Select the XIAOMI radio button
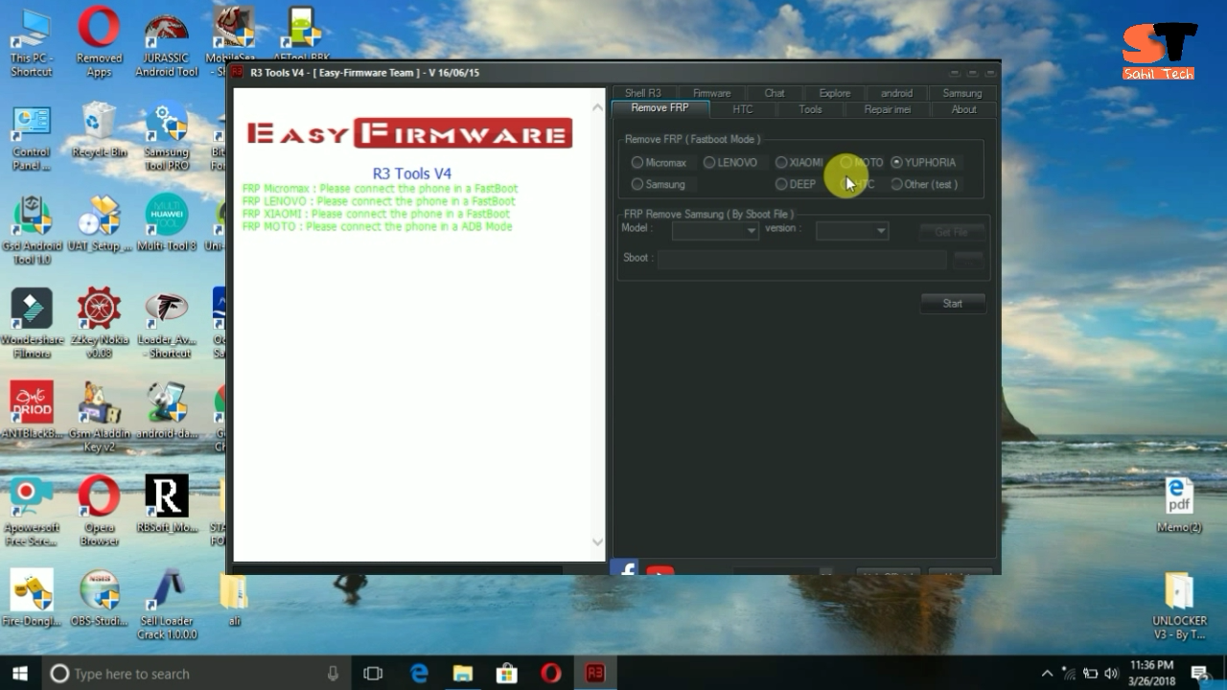Image resolution: width=1227 pixels, height=690 pixels. (x=782, y=162)
